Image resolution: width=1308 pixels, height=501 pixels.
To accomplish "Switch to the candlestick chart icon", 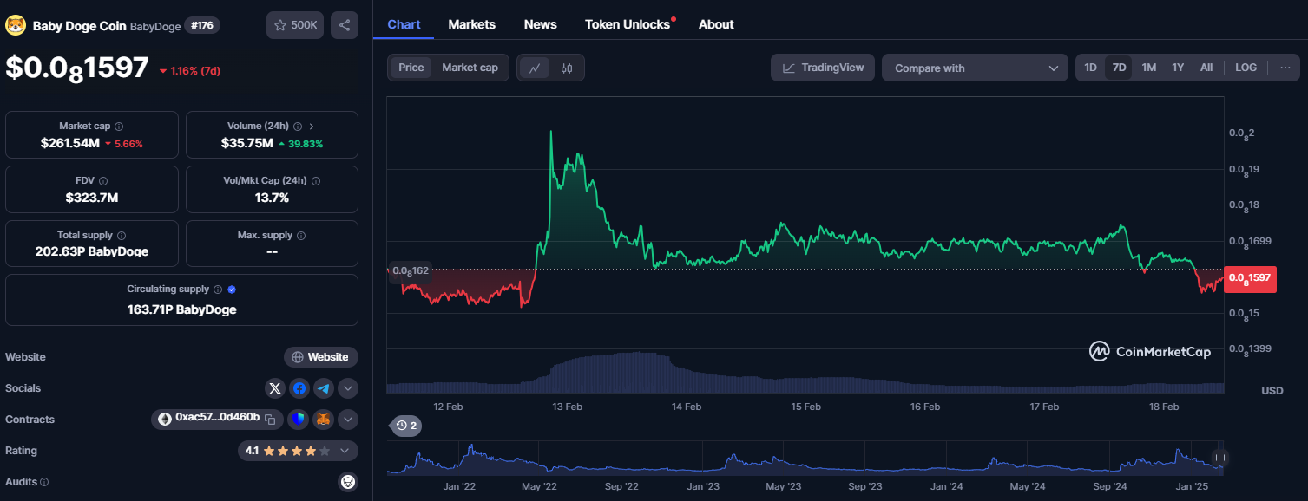I will click(567, 68).
